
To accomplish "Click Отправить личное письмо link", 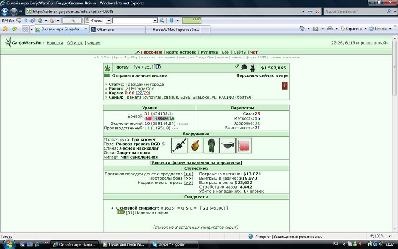I will [x=140, y=75].
